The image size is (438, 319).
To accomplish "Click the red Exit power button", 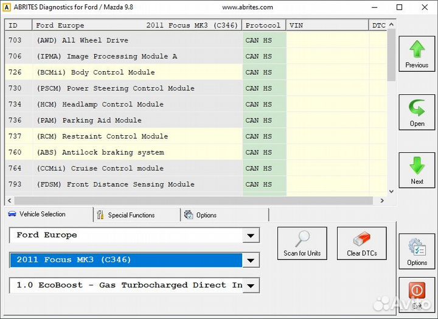I will 417,295.
